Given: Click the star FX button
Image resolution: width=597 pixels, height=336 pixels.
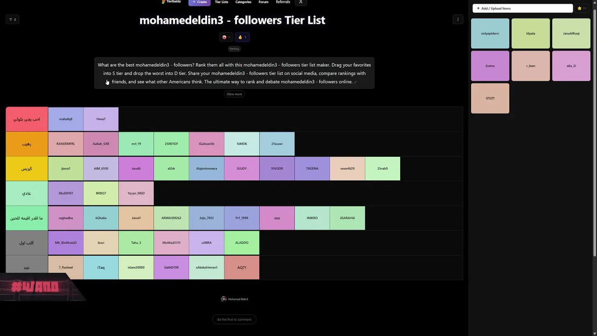Looking at the screenshot, I should (582, 8).
